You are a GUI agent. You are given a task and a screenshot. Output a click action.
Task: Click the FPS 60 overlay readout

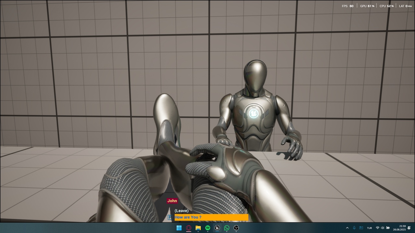click(348, 6)
